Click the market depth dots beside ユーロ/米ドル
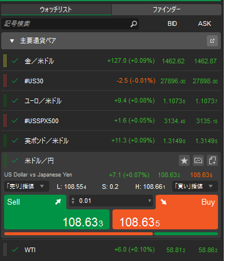Screen dimensions: 225x261 [x=5, y=101]
